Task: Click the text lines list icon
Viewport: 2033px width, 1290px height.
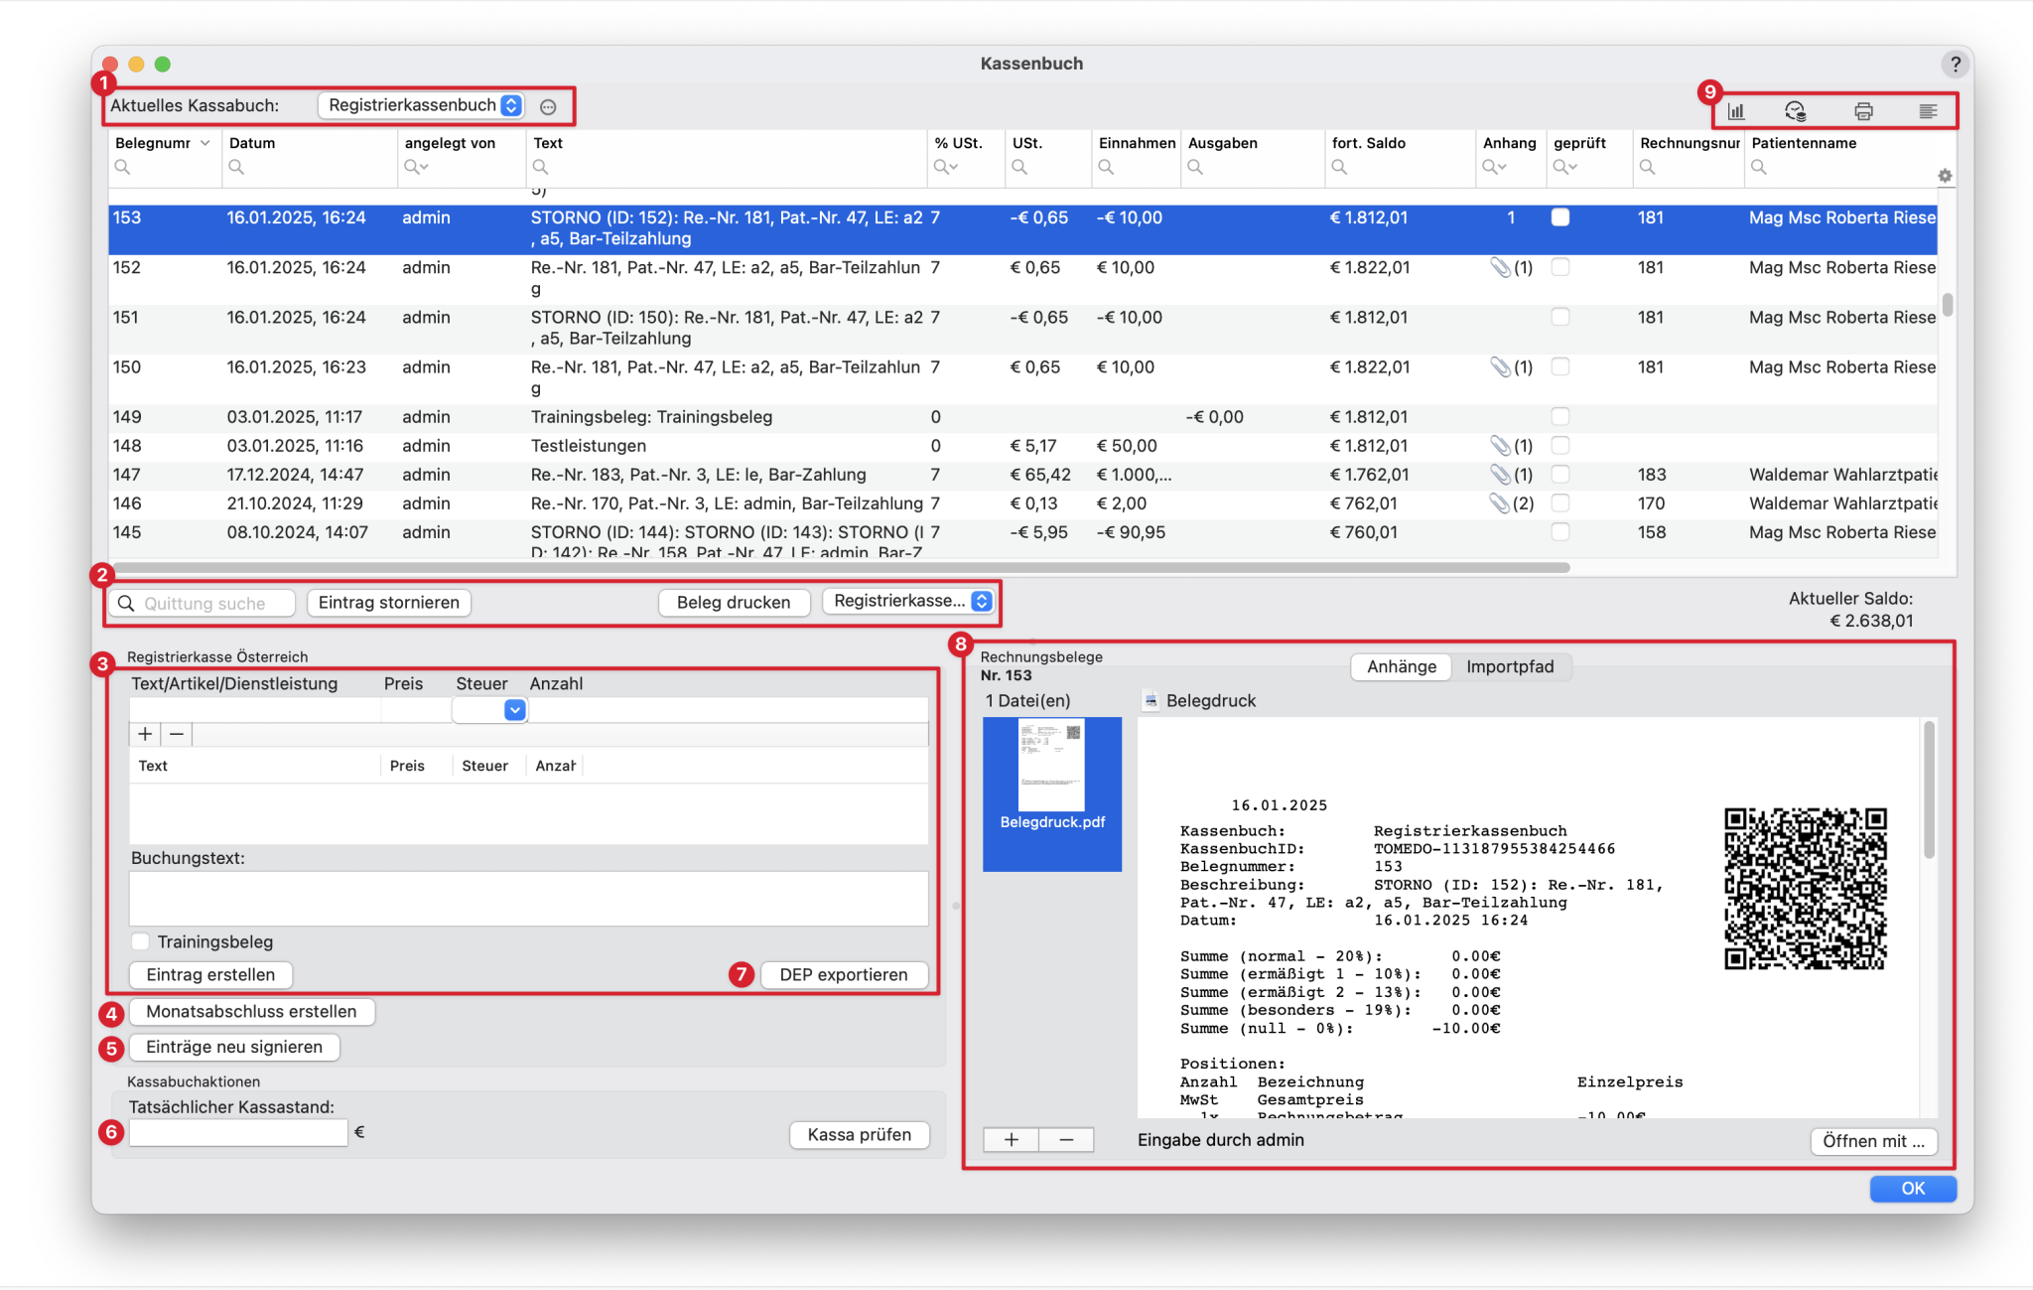Action: [x=1928, y=111]
